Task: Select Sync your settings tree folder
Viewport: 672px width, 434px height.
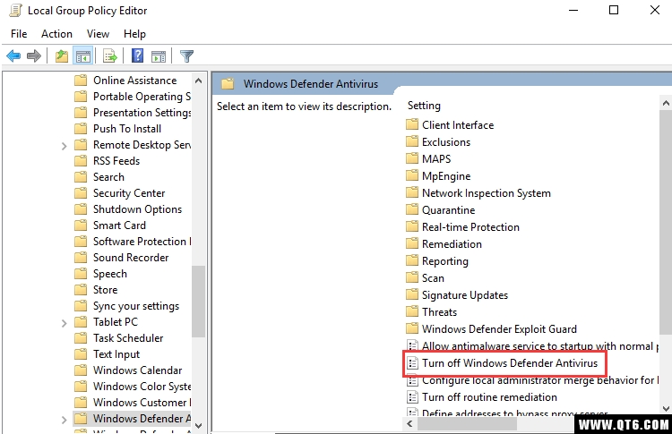Action: point(127,306)
